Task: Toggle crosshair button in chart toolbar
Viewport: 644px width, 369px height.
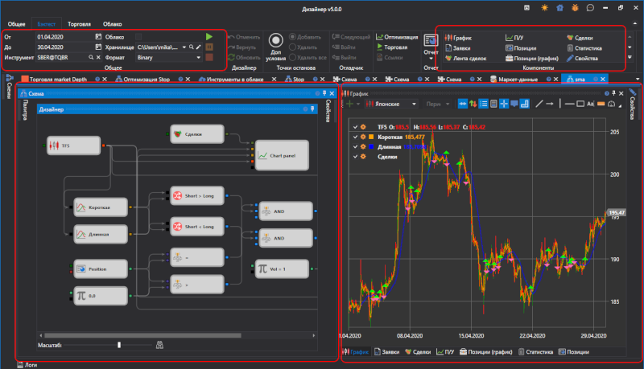Action: [x=504, y=104]
